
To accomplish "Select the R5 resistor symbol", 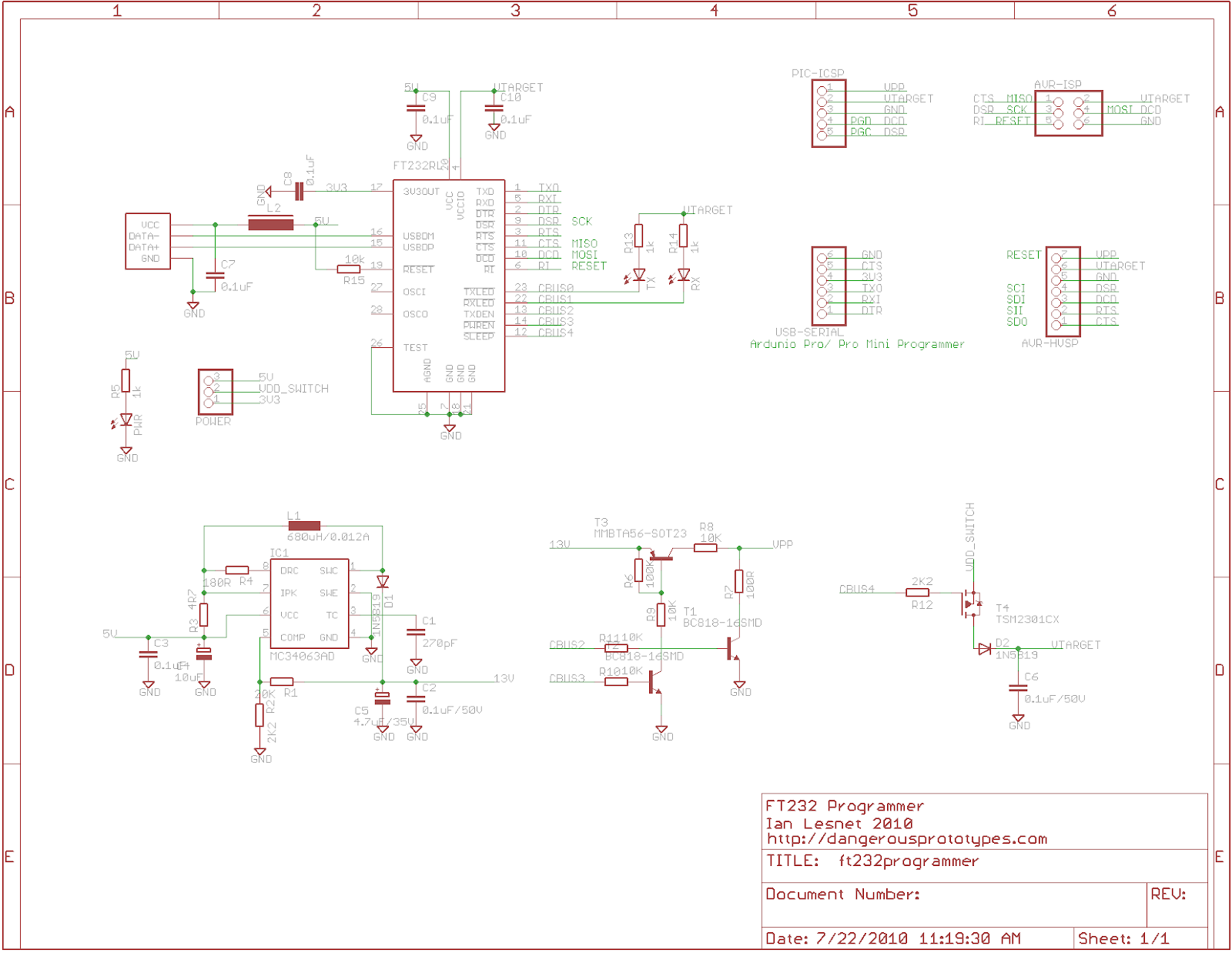I will [126, 381].
